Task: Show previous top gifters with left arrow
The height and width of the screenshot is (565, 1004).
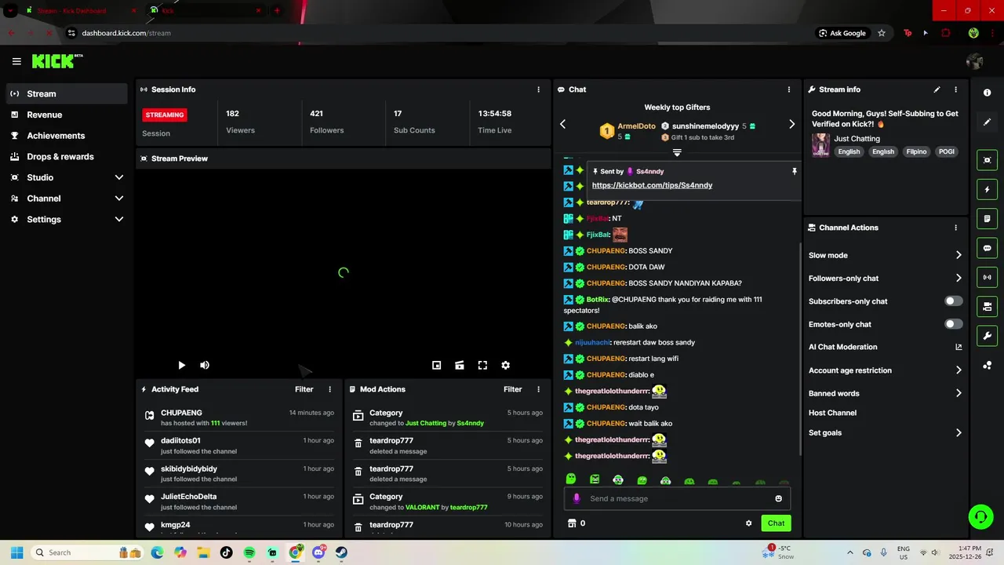Action: click(x=562, y=124)
